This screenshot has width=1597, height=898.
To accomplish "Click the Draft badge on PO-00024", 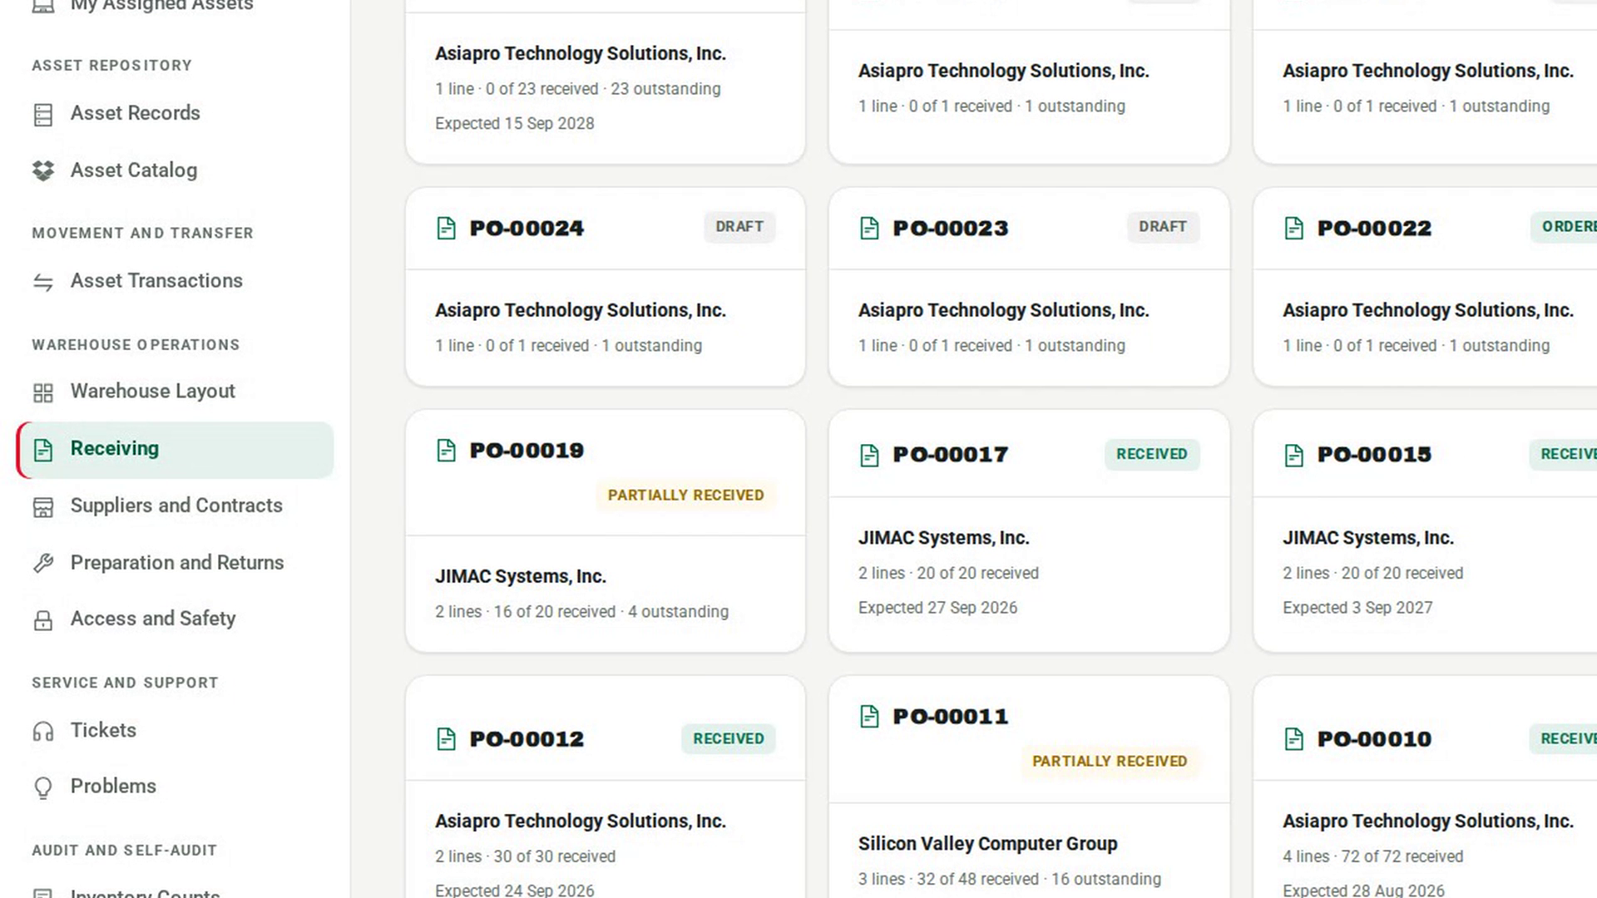I will [x=739, y=227].
